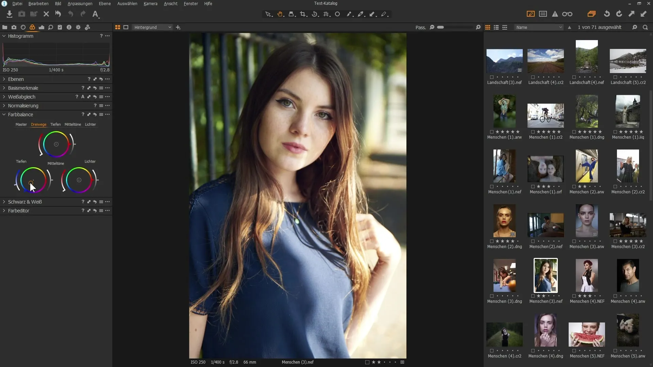This screenshot has width=653, height=367.
Task: Open the Anpassungen menu
Action: click(80, 3)
